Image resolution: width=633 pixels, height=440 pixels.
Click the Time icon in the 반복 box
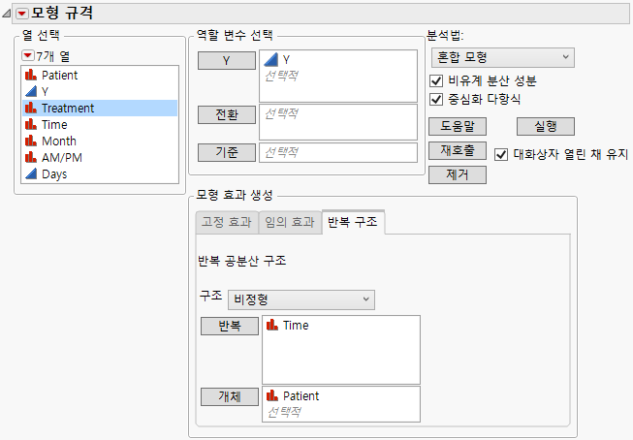[272, 326]
